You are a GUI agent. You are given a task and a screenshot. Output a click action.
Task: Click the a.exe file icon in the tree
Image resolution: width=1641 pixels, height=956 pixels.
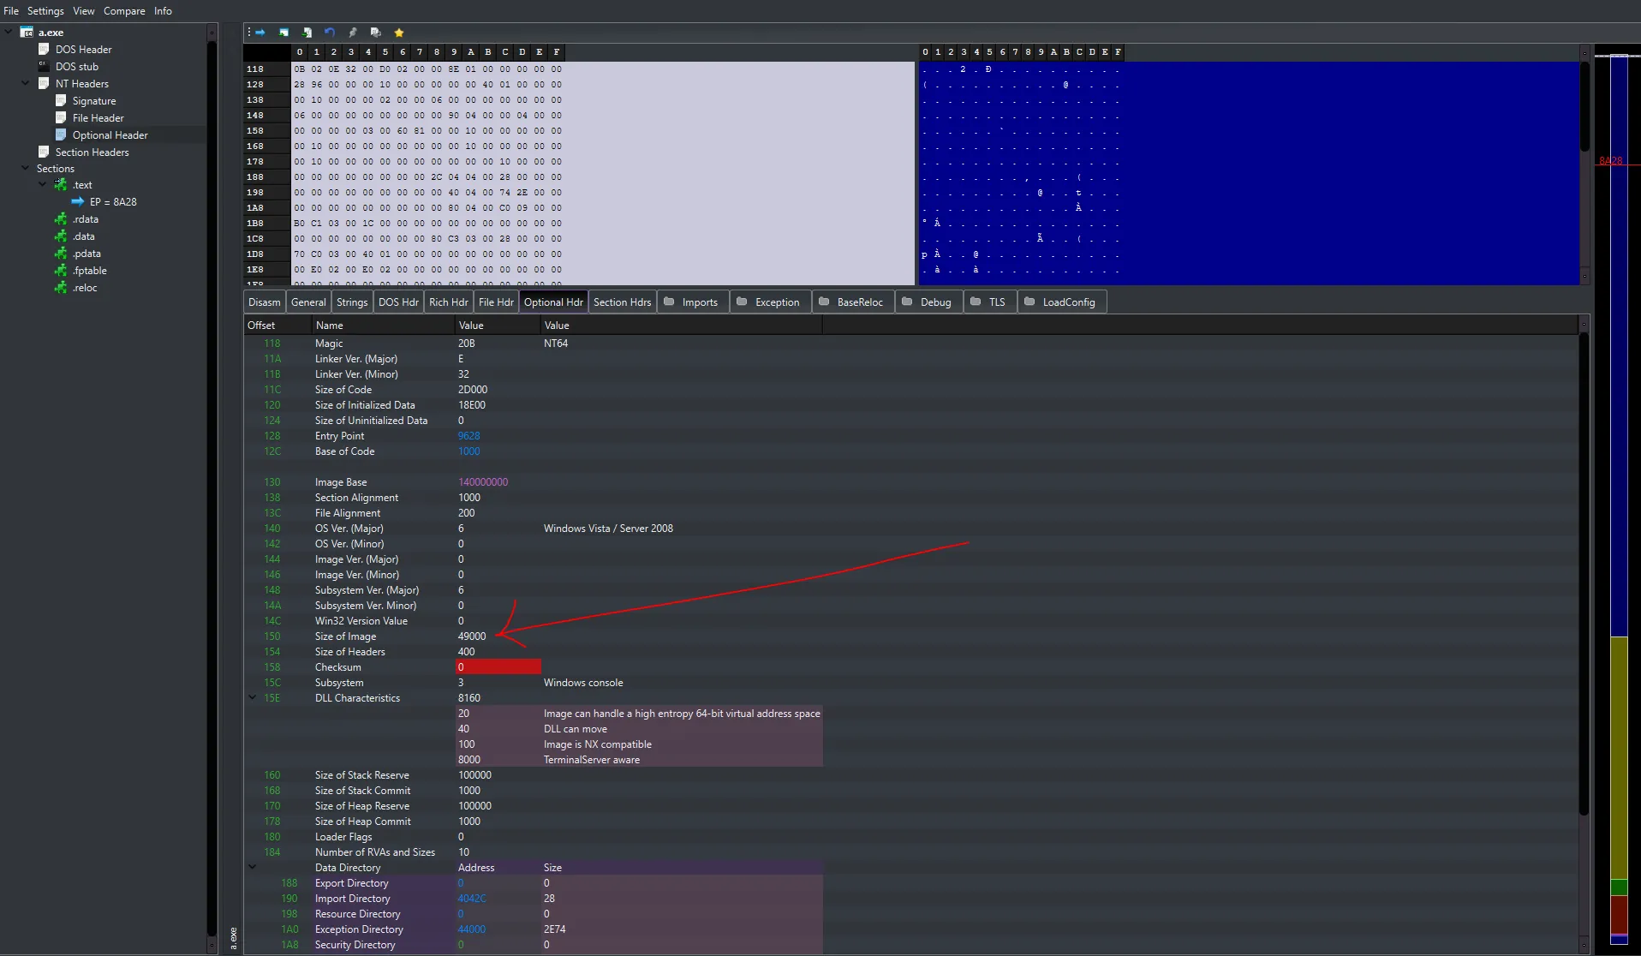click(28, 32)
